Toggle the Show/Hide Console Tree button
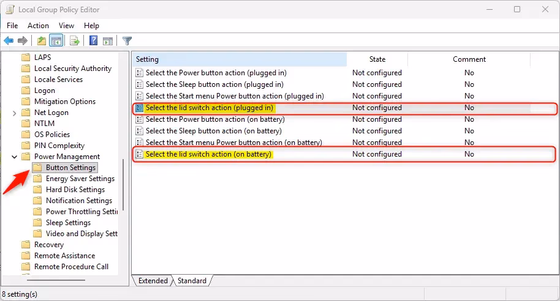Viewport: 560px width, 301px height. pos(56,41)
